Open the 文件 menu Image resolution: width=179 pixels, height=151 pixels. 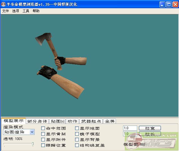pyautogui.click(x=5, y=11)
